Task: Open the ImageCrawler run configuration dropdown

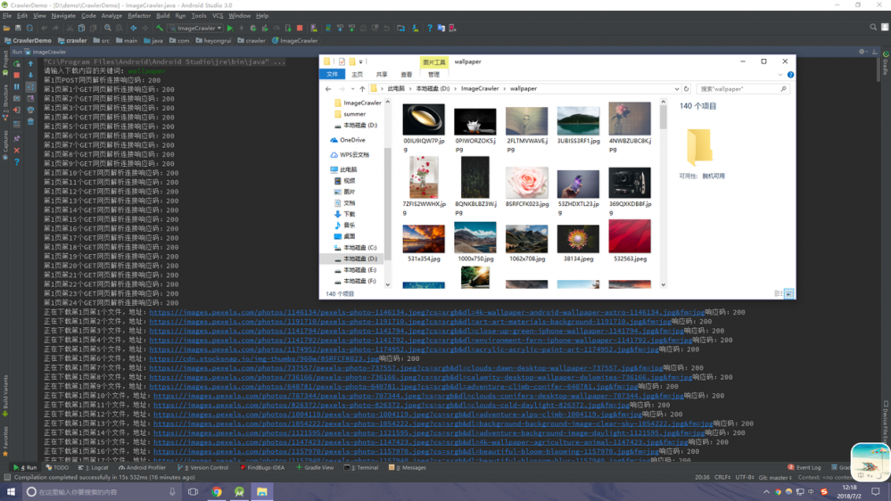Action: tap(195, 28)
